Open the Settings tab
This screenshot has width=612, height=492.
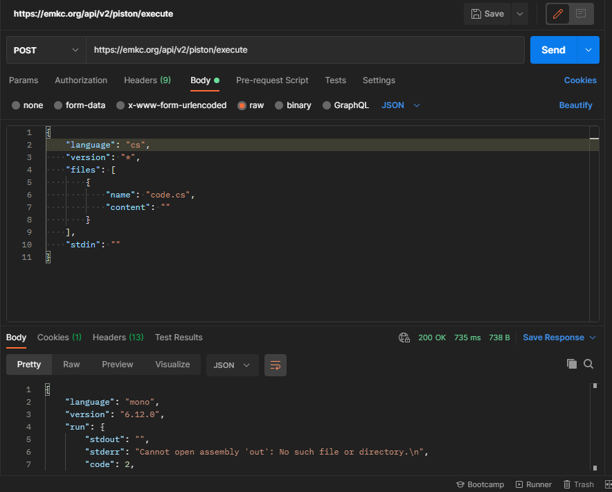[379, 80]
